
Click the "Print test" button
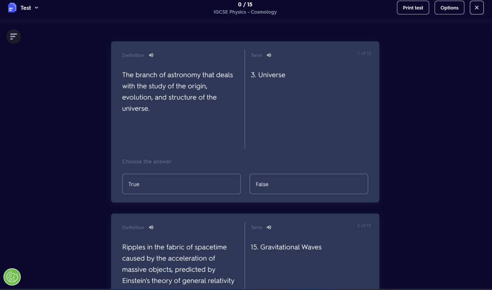tap(413, 7)
